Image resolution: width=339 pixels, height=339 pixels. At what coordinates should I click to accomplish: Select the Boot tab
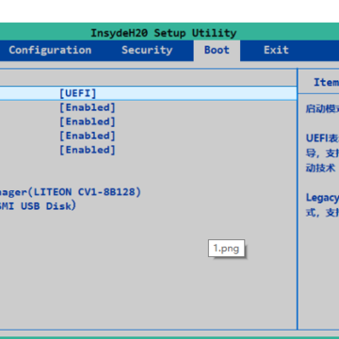point(217,50)
